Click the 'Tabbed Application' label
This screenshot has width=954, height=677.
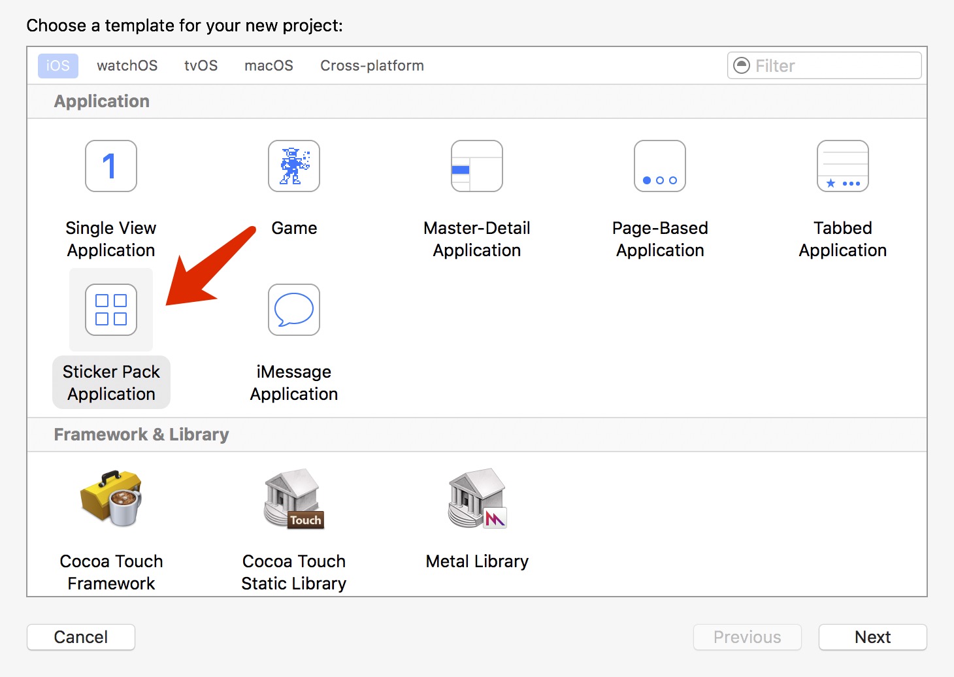click(843, 239)
